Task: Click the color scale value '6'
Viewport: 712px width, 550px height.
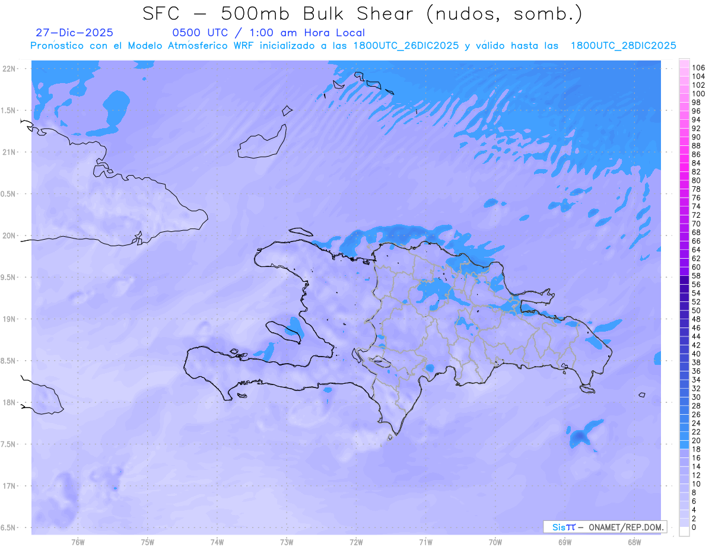Action: point(694,501)
